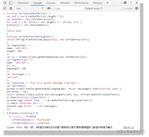
Task: Open the Performance tab
Action: click(x=81, y=3)
